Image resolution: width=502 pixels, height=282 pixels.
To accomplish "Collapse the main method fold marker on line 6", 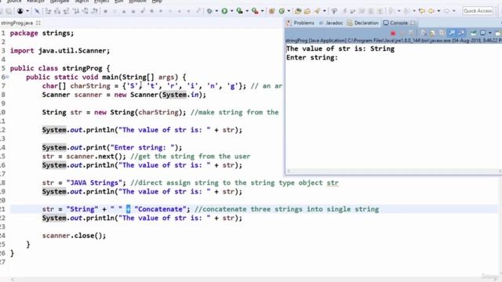I will pos(7,77).
